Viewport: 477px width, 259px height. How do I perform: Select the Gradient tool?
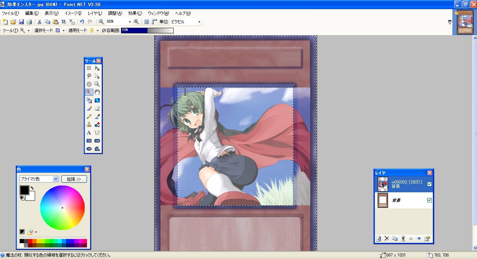click(97, 100)
